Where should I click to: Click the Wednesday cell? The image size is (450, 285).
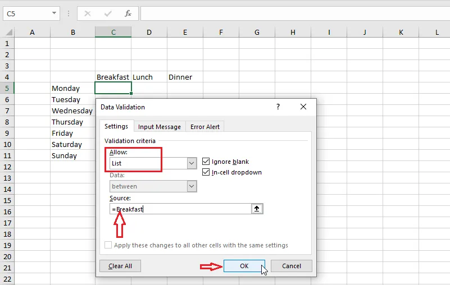(73, 111)
